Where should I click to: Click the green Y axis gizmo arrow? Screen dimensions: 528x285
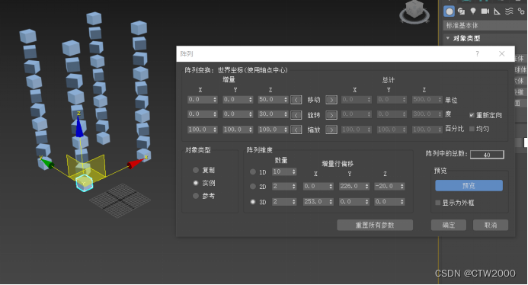click(x=46, y=163)
